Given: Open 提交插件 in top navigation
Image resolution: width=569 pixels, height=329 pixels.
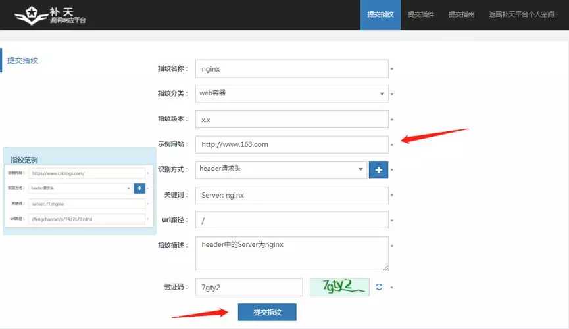Looking at the screenshot, I should pos(421,14).
